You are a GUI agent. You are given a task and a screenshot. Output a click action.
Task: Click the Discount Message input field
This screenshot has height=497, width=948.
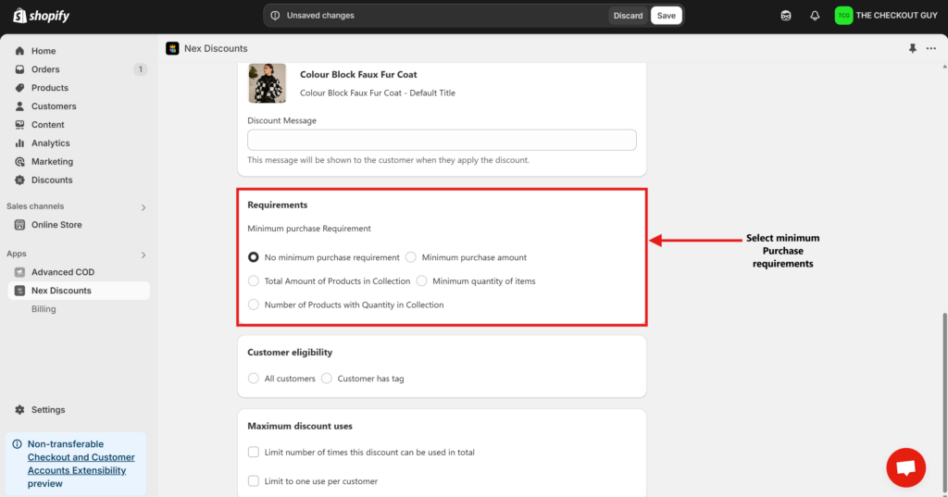pos(442,140)
